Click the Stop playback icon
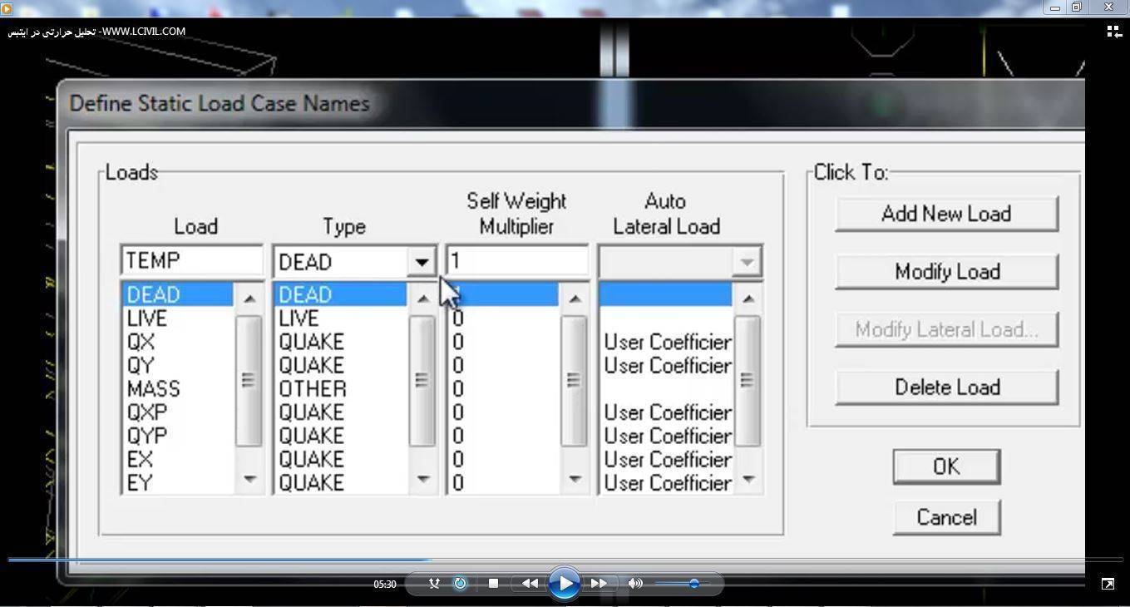1130x607 pixels. 493,584
